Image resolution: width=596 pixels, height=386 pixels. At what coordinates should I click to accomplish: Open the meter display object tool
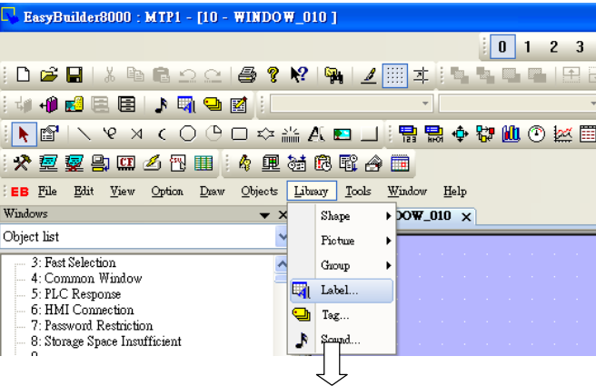(x=536, y=134)
